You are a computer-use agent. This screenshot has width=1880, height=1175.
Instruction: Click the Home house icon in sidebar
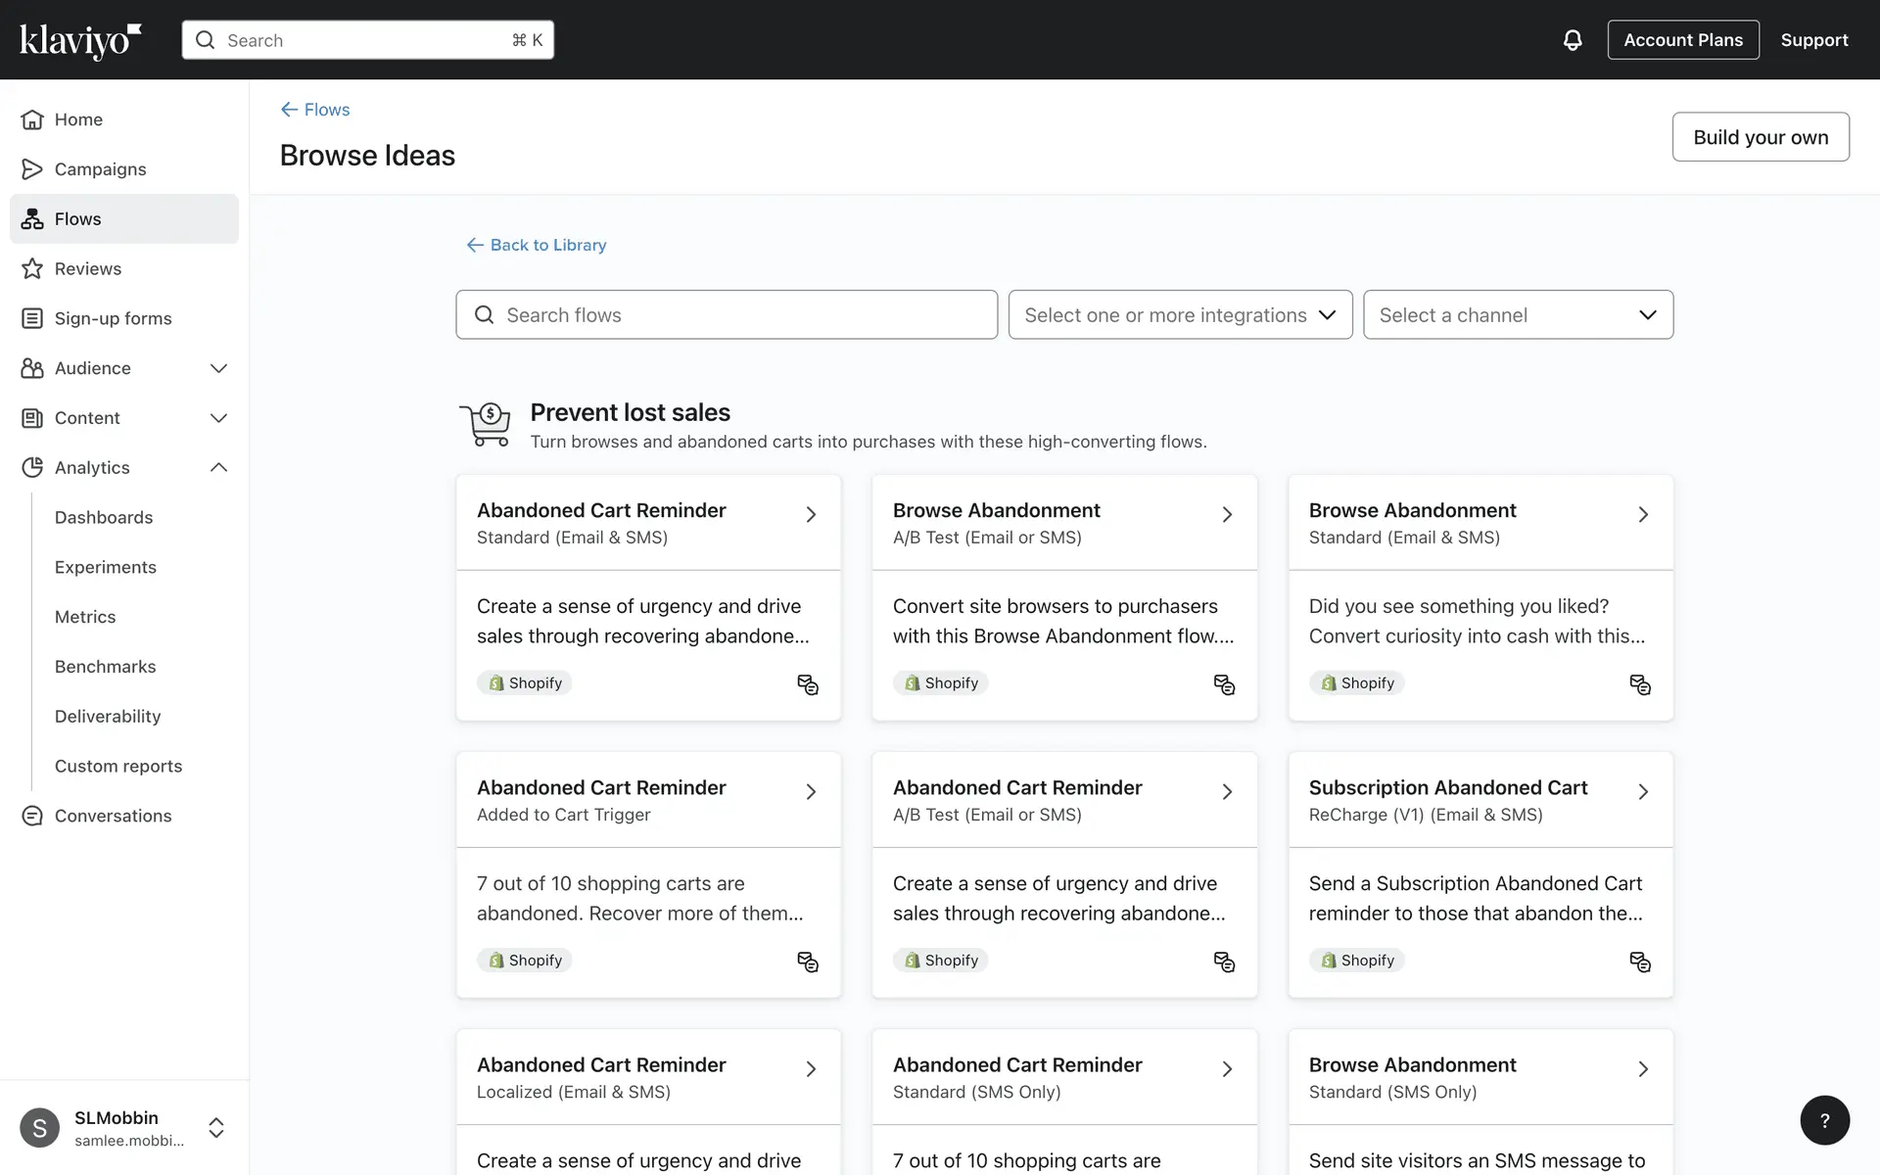pos(32,119)
